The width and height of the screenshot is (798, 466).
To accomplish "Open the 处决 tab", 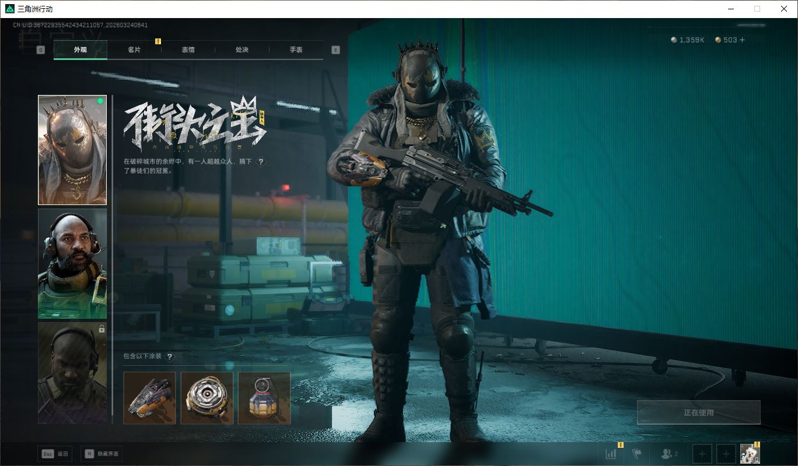I will (242, 50).
